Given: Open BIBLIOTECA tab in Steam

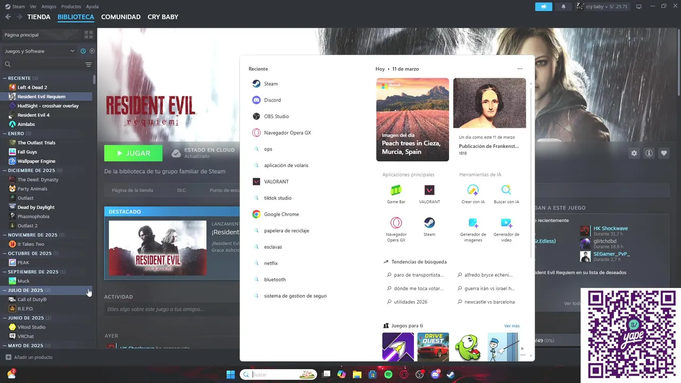Looking at the screenshot, I should [x=76, y=17].
